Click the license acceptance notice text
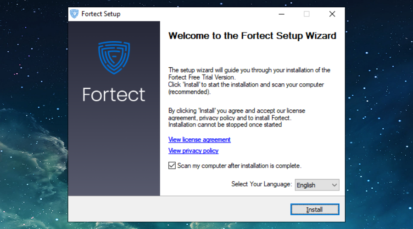Image resolution: width=413 pixels, height=229 pixels. (x=236, y=118)
